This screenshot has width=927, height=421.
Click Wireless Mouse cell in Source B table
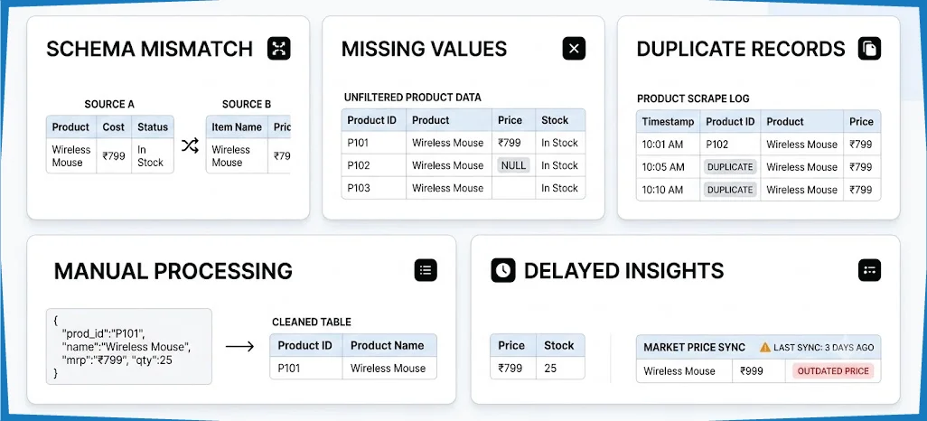(237, 156)
